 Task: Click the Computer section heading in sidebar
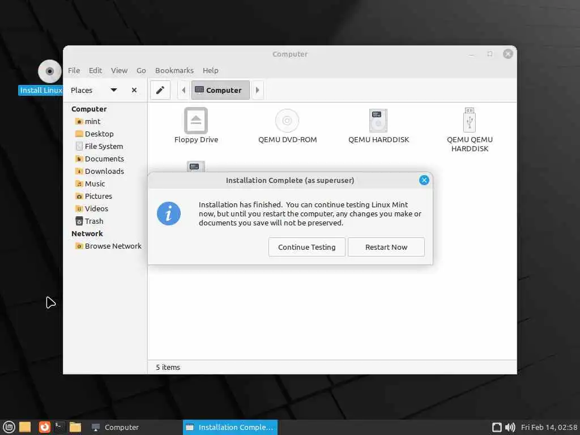coord(89,109)
